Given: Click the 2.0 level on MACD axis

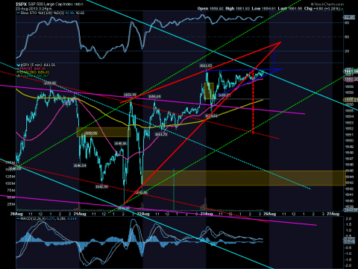Looking at the screenshot, I should click(x=348, y=219).
